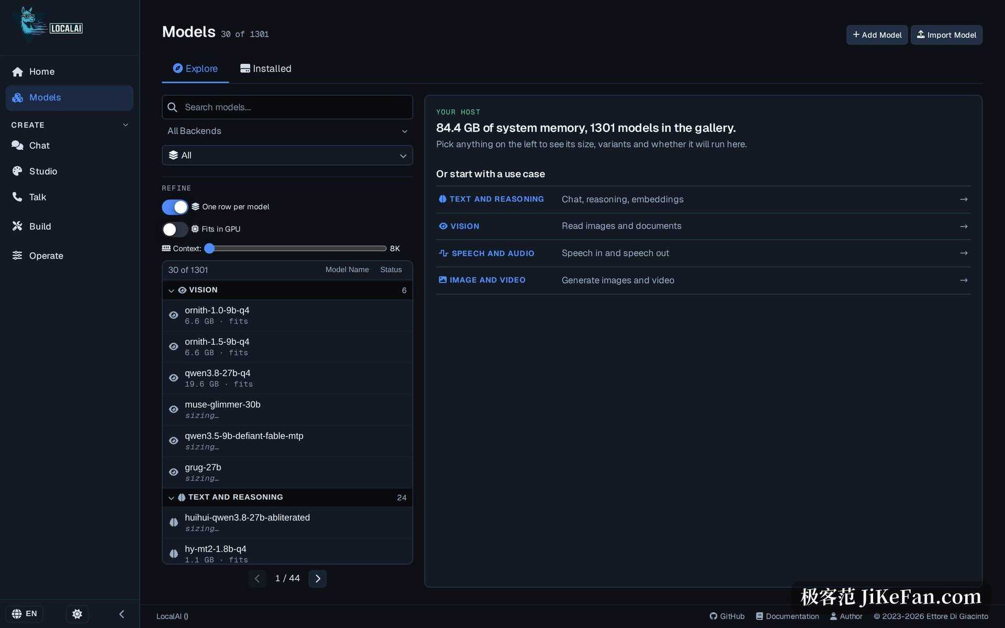Select the qwen3.8-27b-q4 model row
The height and width of the screenshot is (628, 1005).
pos(287,378)
